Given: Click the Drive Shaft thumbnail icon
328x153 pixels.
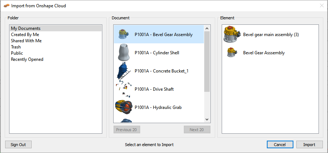Looking at the screenshot, I should click(123, 89).
